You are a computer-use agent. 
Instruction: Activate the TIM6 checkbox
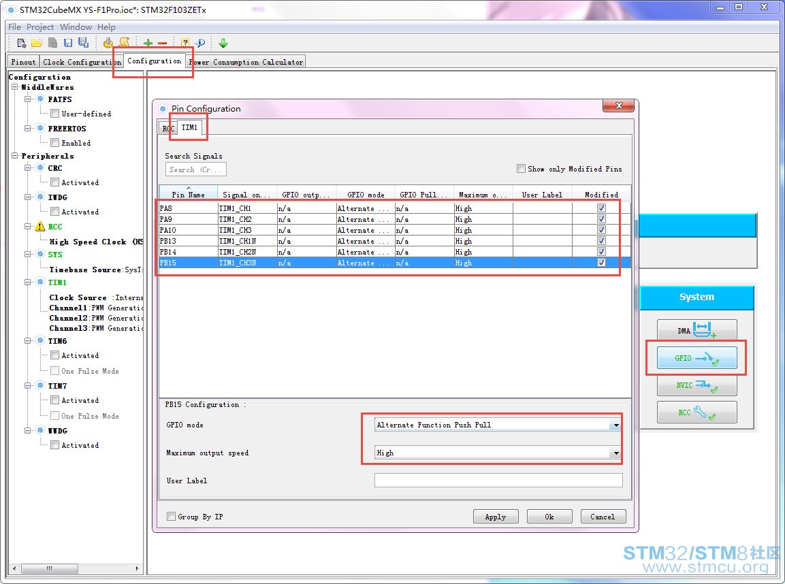tap(55, 355)
